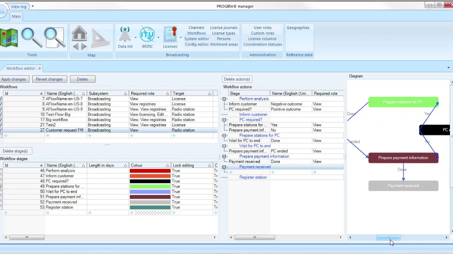Open the document tabs list dropdown arrow
453x254 pixels.
click(x=448, y=68)
